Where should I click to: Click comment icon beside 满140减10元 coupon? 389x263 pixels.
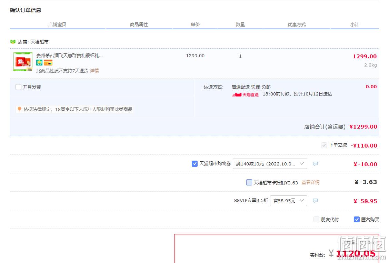[315, 164]
